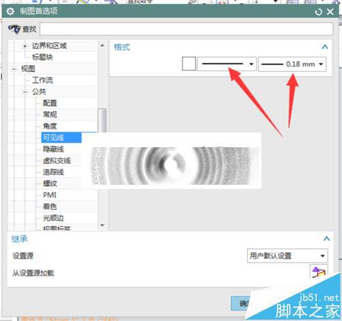Image resolution: width=342 pixels, height=321 pixels.
Task: Focus the 查找 search input field
Action: 186,29
